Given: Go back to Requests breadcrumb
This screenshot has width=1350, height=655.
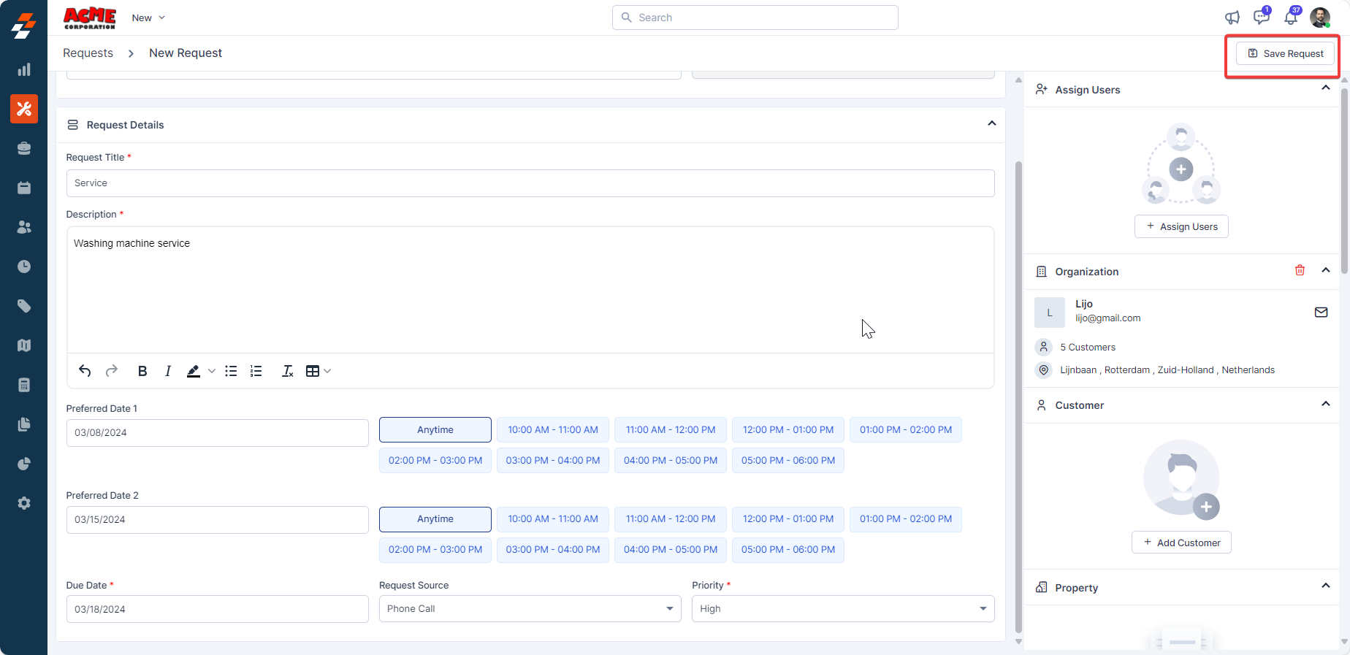Looking at the screenshot, I should [x=88, y=53].
